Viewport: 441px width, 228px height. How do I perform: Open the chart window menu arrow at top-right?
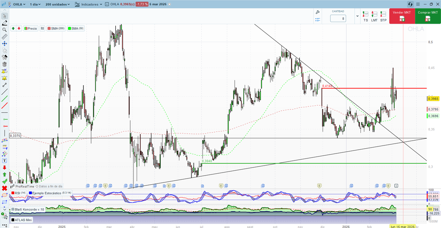click(417, 4)
